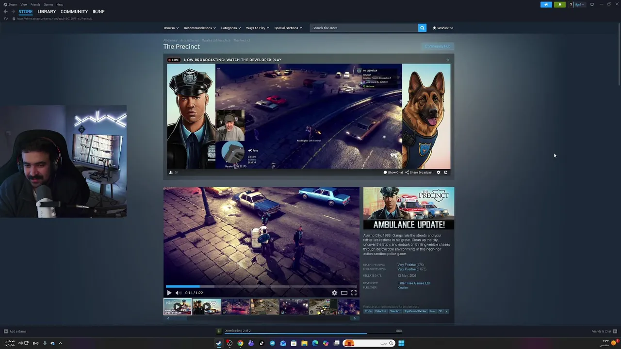Screen dimensions: 621x349
Task: Collapse the live broadcast panel chevron
Action: click(448, 60)
